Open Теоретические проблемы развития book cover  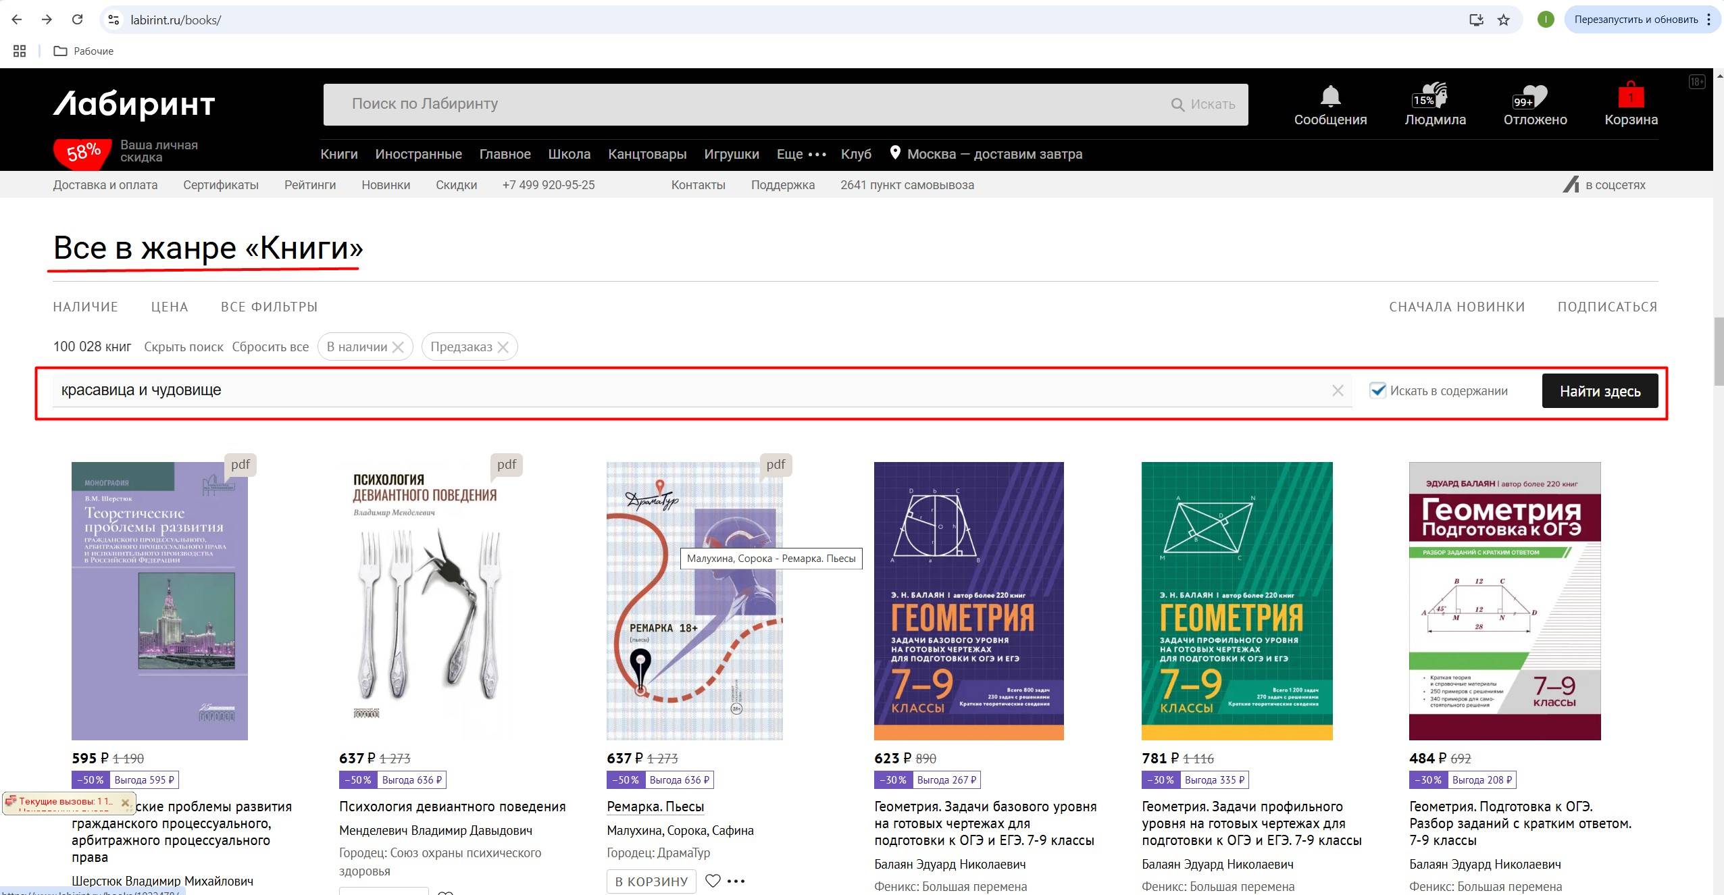(159, 600)
